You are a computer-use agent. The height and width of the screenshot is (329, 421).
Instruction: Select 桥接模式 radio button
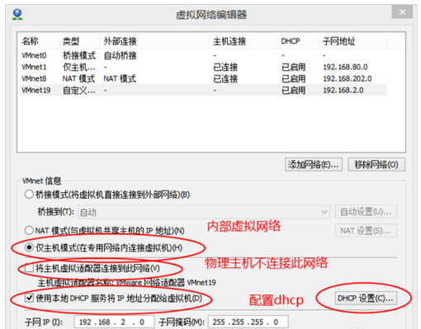point(29,195)
